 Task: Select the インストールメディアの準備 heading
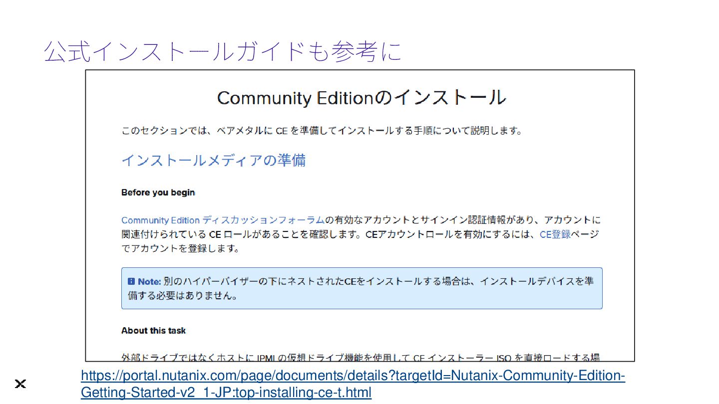213,160
